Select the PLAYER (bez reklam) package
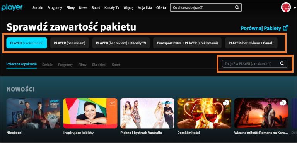Image resolution: width=297 pixels, height=143 pixels. [x=70, y=43]
